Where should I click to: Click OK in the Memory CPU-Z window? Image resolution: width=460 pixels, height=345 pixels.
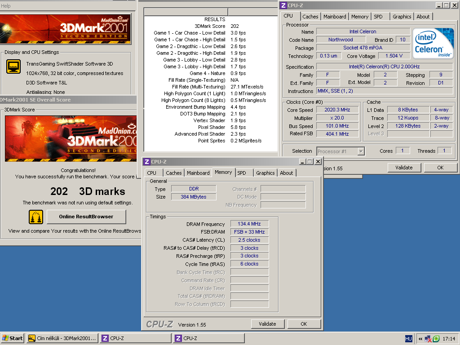tap(304, 324)
